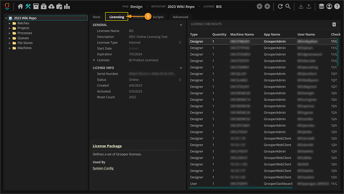Open the Advanced tab
344x194 pixels.
180,17
